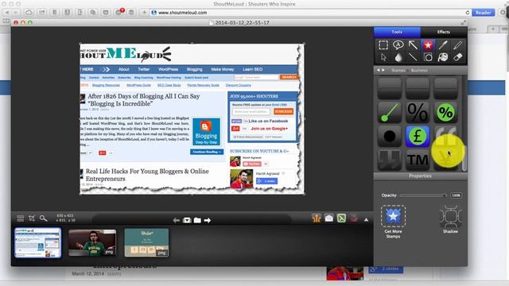Select the teal png thumbnail
This screenshot has width=509, height=286.
click(146, 243)
